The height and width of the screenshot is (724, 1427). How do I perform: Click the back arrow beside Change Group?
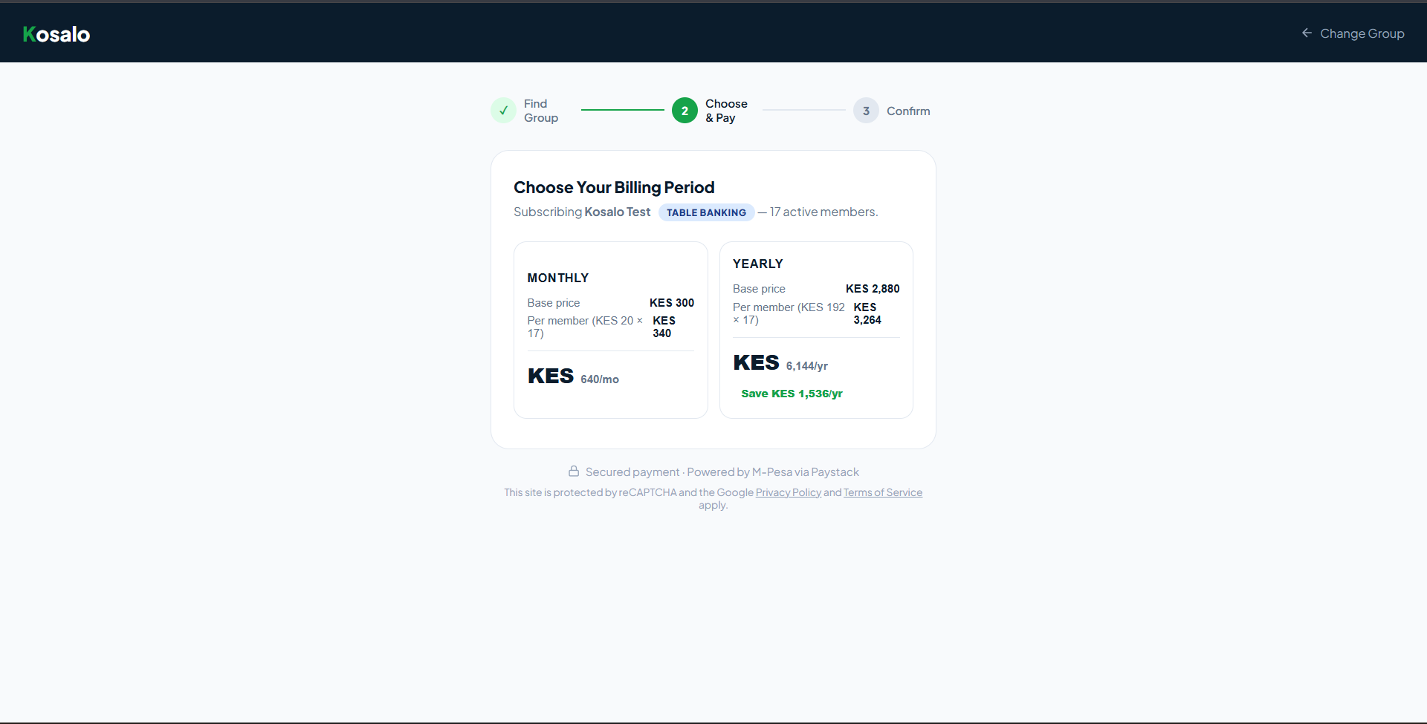click(x=1307, y=33)
